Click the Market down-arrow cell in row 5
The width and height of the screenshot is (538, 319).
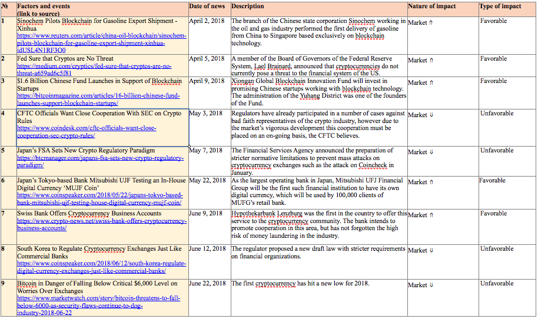pos(443,161)
